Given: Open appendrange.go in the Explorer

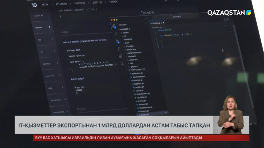Looking at the screenshot, I should [x=138, y=77].
